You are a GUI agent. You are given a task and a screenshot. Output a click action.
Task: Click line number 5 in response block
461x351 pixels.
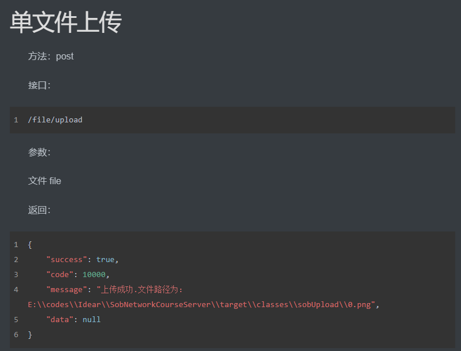click(16, 320)
